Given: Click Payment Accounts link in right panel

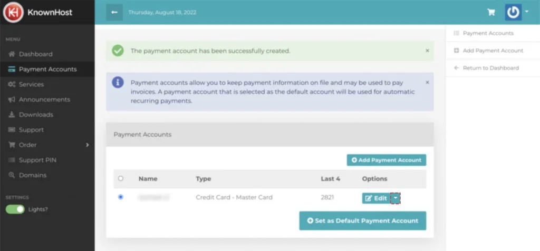Looking at the screenshot, I should pyautogui.click(x=488, y=33).
